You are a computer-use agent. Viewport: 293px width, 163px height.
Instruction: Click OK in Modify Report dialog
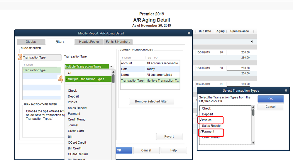(124, 150)
